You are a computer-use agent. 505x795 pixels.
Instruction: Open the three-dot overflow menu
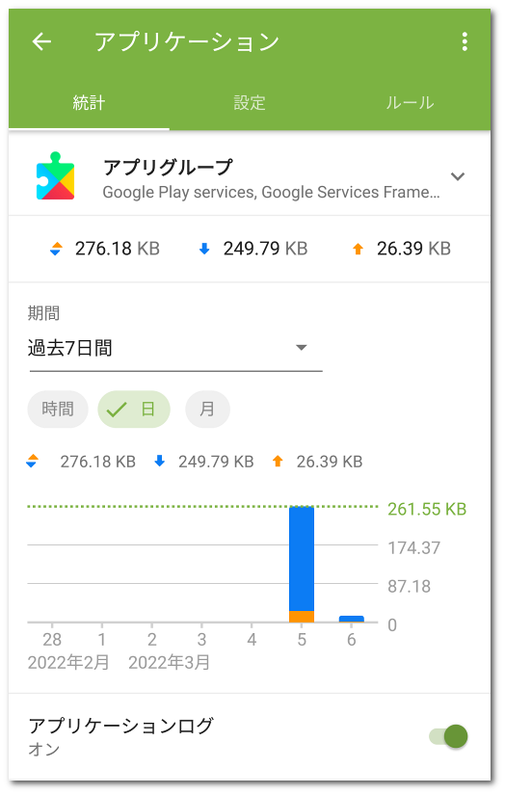point(465,41)
